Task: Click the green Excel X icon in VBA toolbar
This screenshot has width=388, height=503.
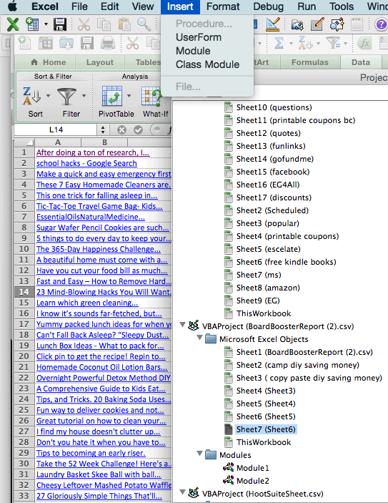Action: [12, 24]
